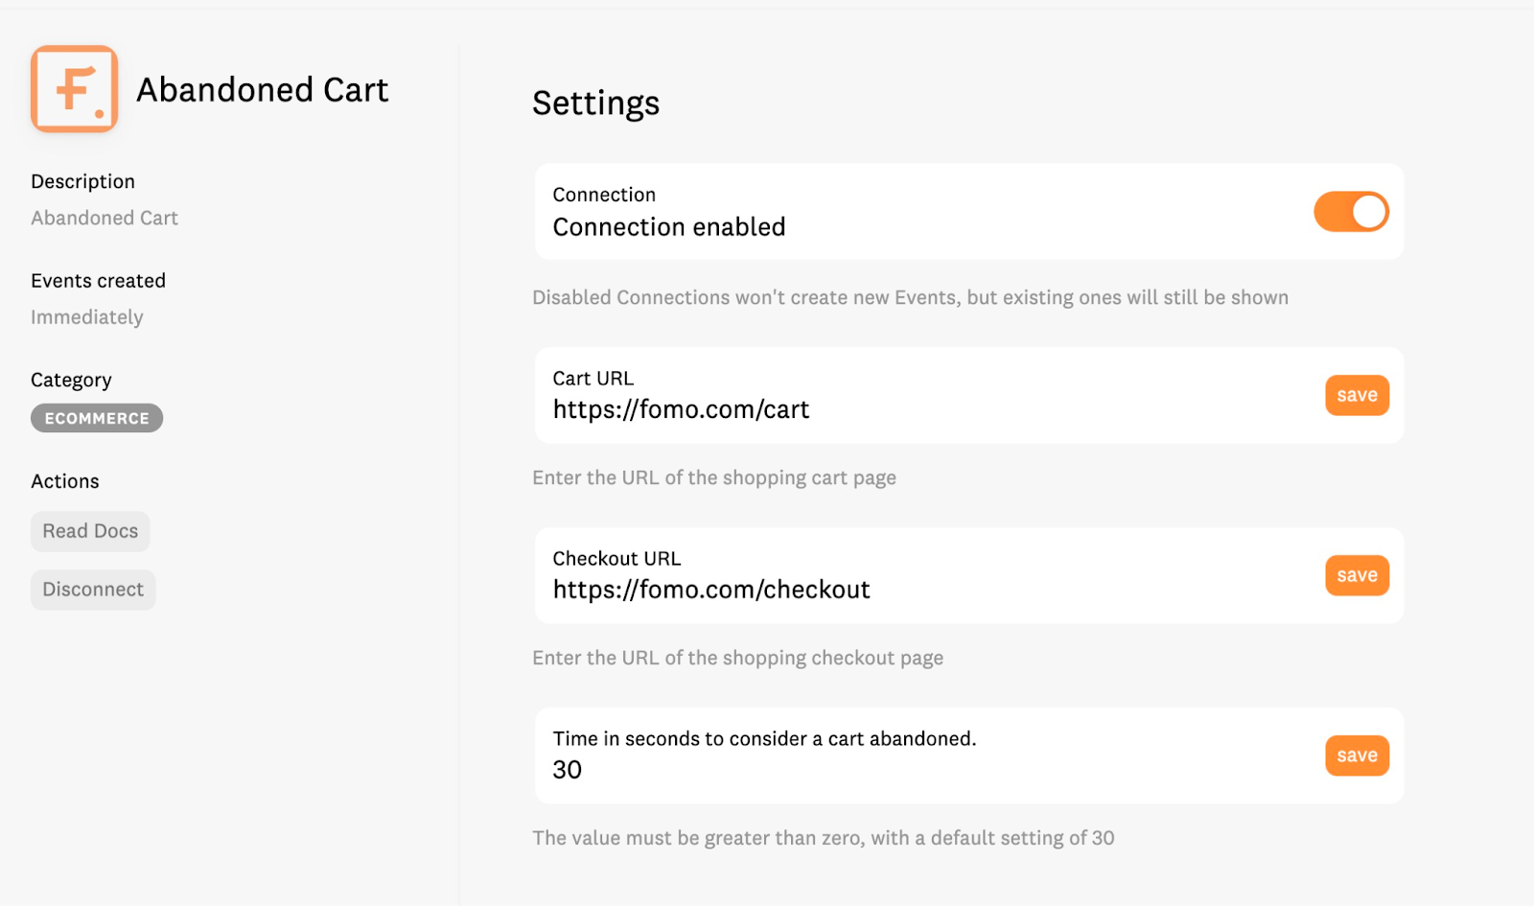Click the Abandoned Cart title
Viewport: 1534px width, 906px height.
click(x=262, y=89)
